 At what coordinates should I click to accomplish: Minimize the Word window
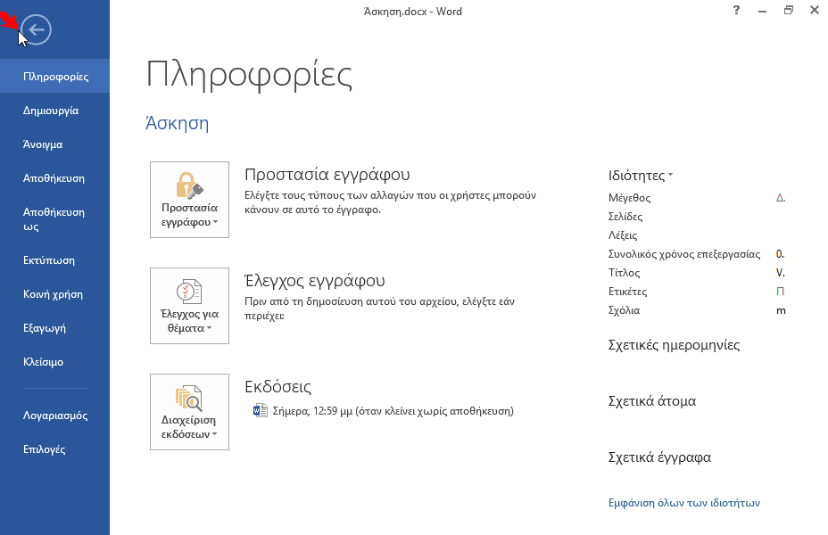point(762,11)
